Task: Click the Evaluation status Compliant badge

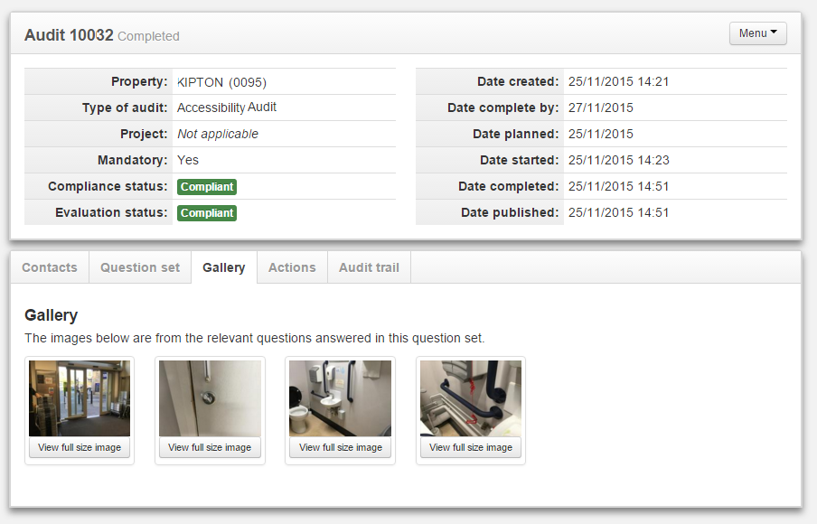Action: pos(207,213)
